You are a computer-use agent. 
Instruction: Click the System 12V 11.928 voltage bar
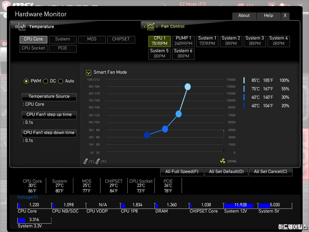point(241,205)
